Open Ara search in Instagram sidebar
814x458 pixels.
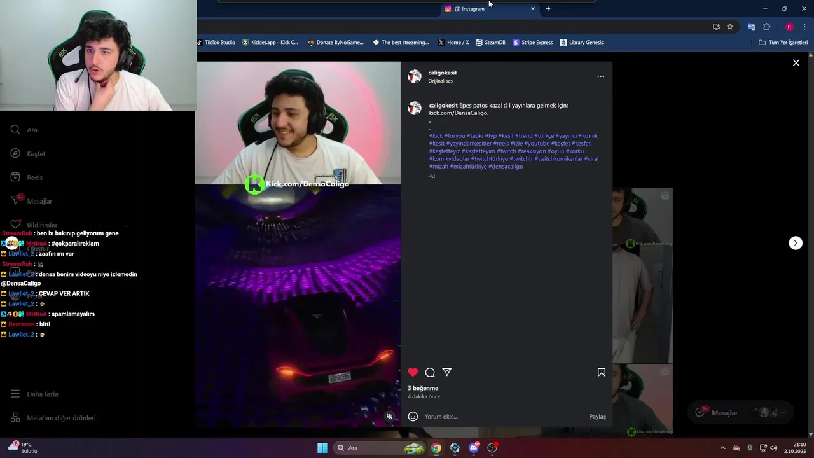click(24, 130)
